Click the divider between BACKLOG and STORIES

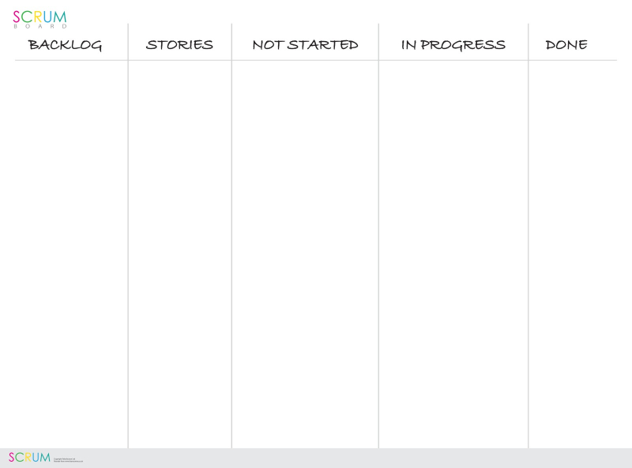pos(128,237)
